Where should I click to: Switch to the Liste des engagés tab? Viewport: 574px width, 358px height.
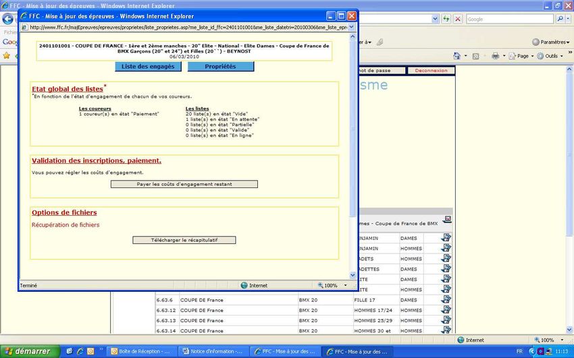pyautogui.click(x=147, y=67)
